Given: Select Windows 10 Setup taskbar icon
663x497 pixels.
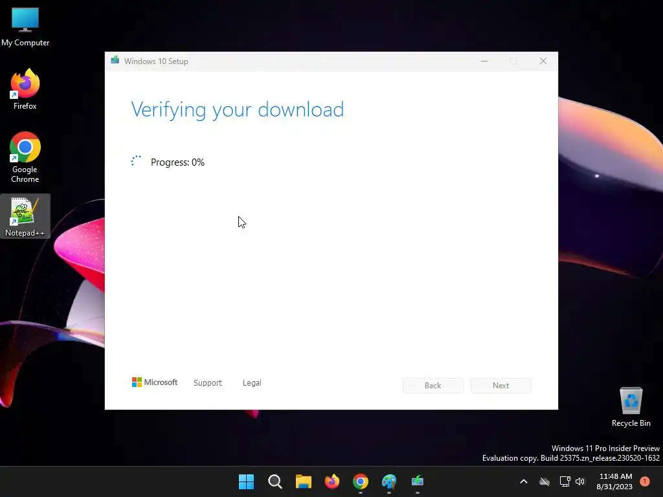Looking at the screenshot, I should pyautogui.click(x=418, y=481).
